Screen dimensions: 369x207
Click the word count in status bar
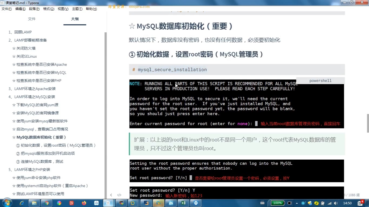tap(351, 195)
